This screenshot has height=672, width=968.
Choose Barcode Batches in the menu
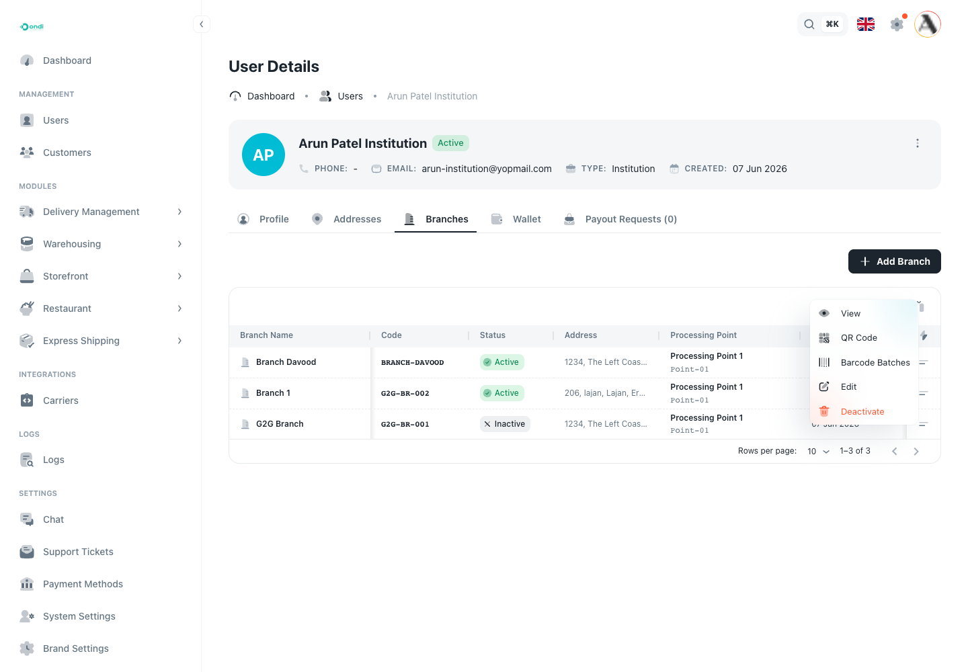(864, 362)
